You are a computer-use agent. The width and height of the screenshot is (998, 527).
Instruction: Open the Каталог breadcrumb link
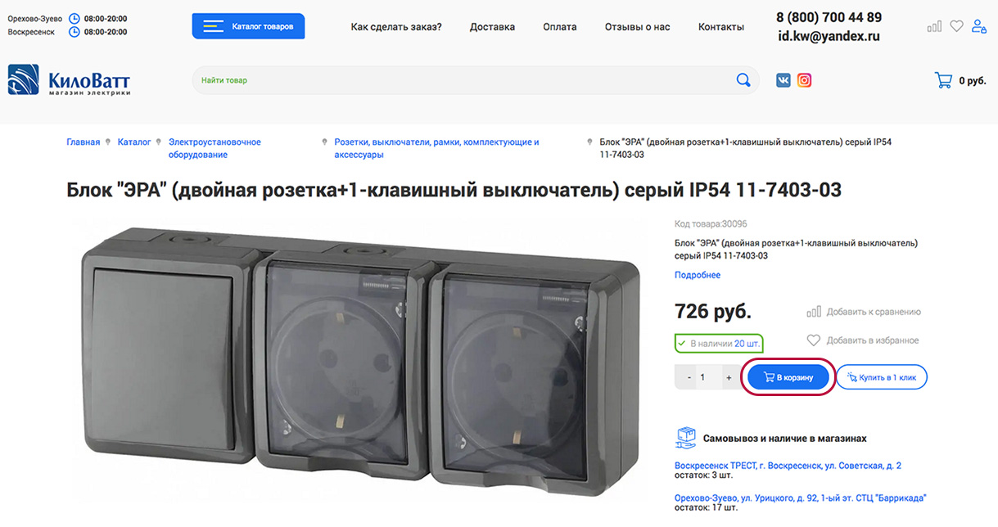tap(134, 142)
